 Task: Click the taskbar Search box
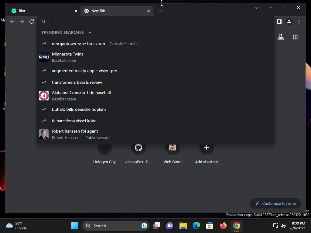coord(115,226)
